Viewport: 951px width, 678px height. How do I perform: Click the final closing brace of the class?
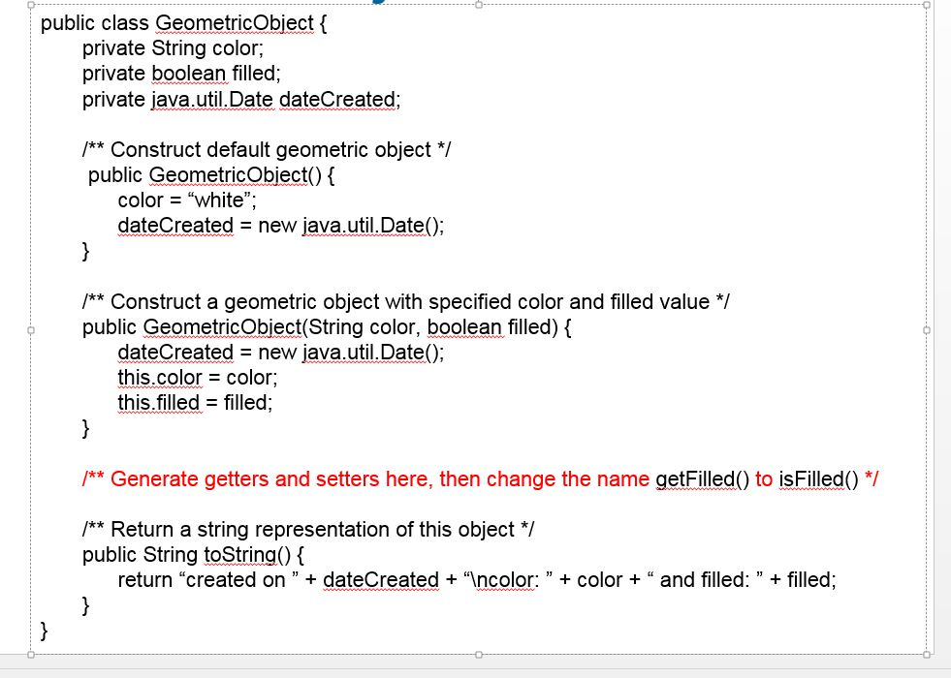[43, 630]
